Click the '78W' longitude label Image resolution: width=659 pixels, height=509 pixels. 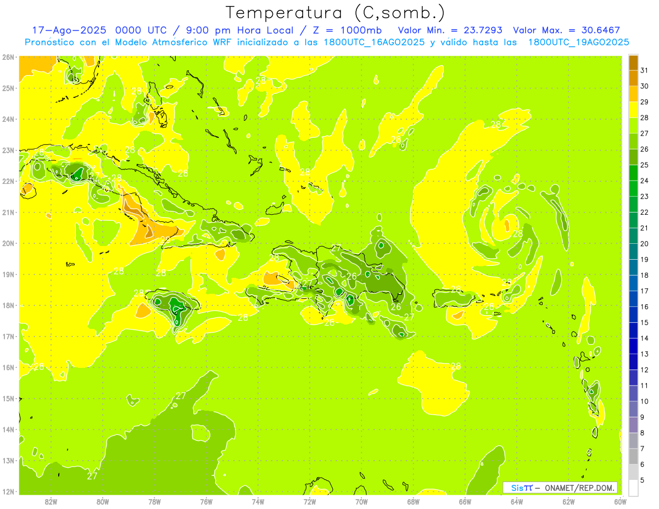coord(154,501)
